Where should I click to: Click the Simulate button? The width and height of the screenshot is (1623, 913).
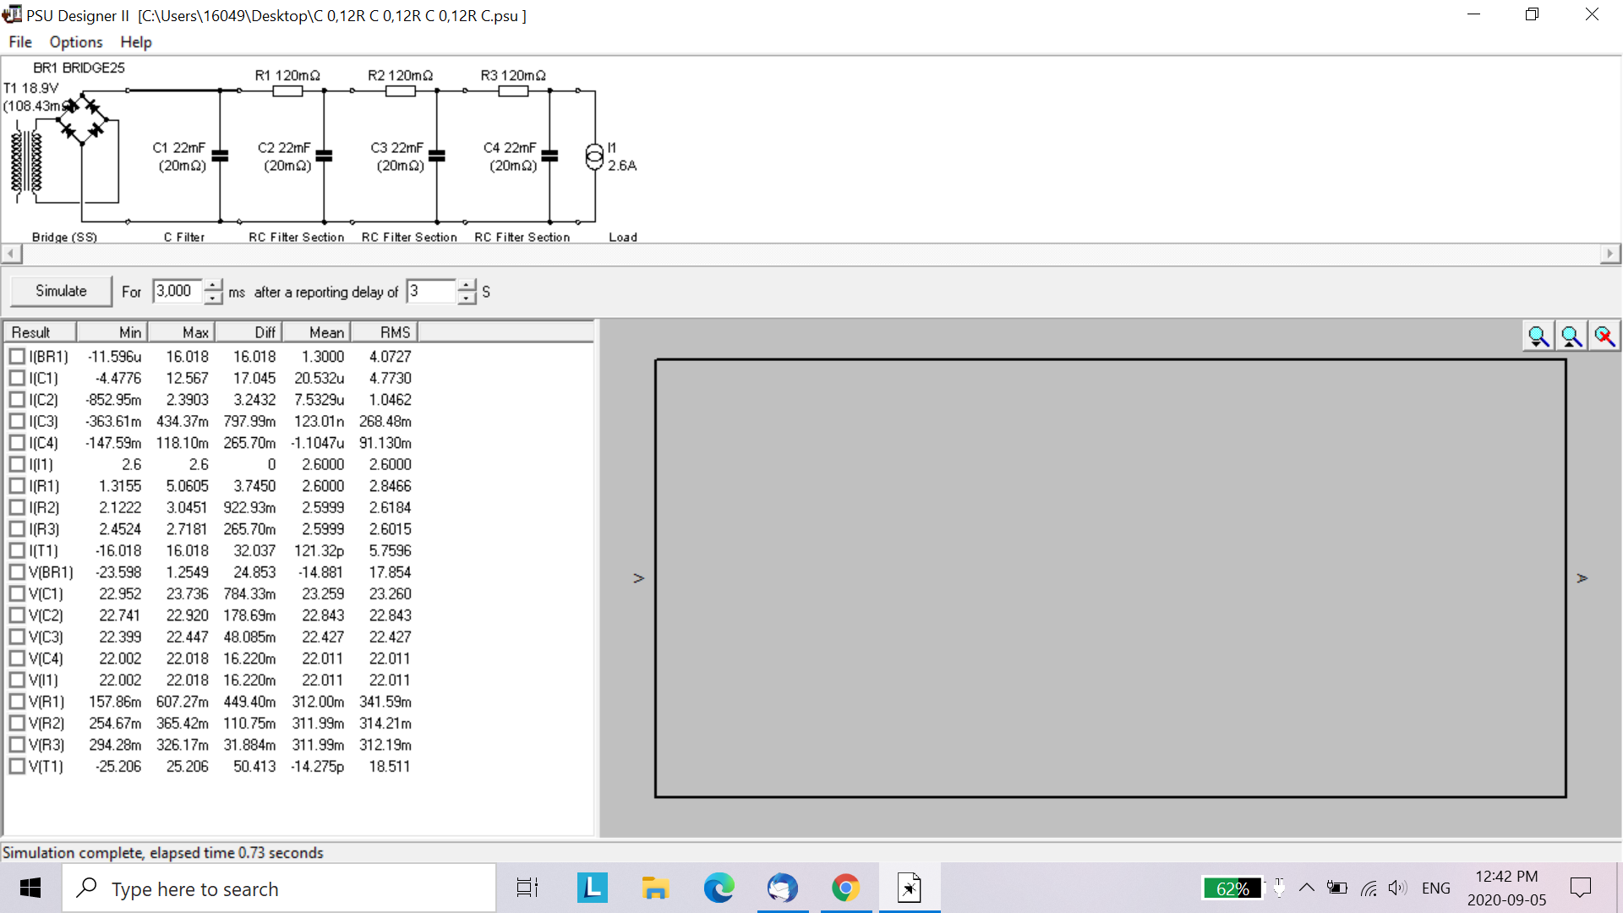pos(61,291)
